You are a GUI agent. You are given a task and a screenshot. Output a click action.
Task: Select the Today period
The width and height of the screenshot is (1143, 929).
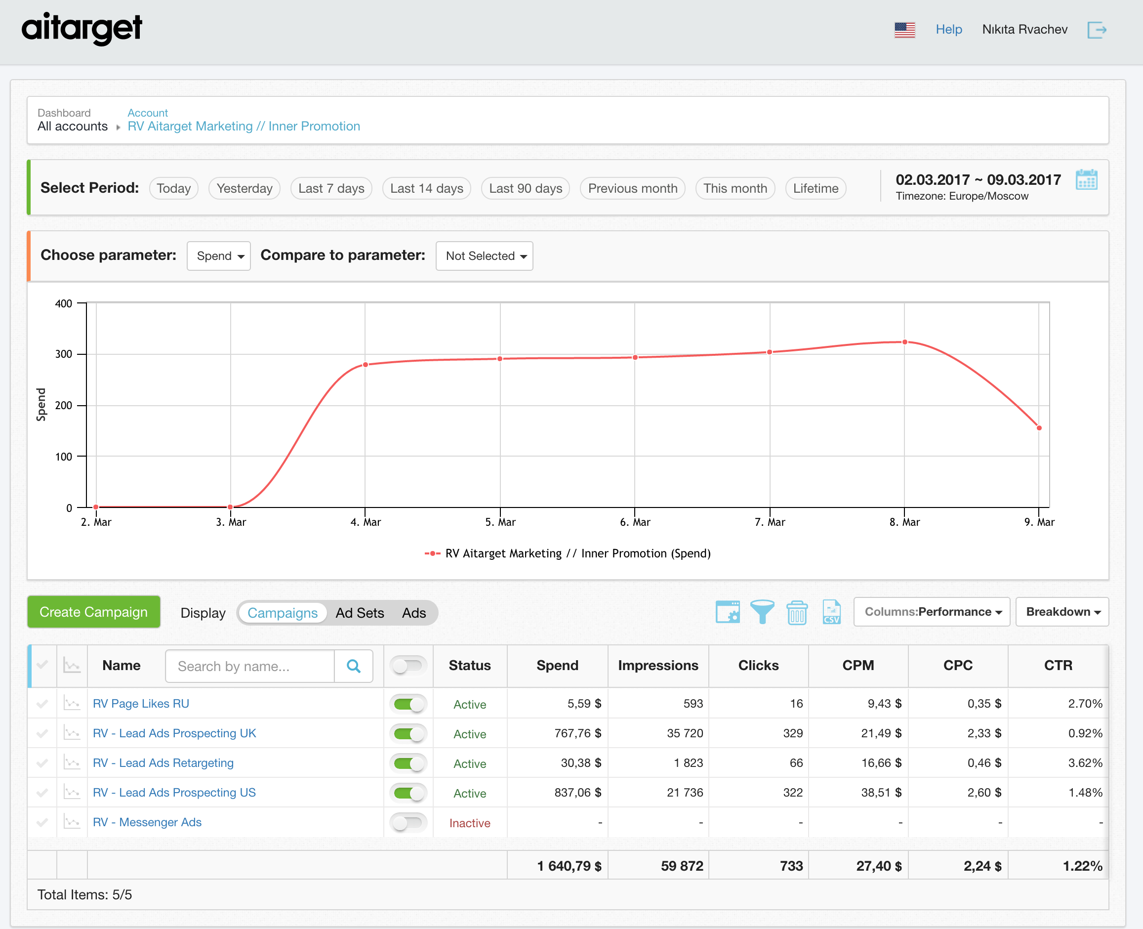pyautogui.click(x=174, y=188)
